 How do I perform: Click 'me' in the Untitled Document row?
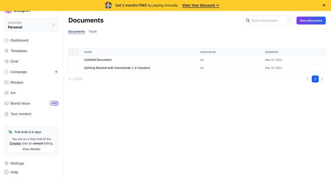(x=202, y=60)
